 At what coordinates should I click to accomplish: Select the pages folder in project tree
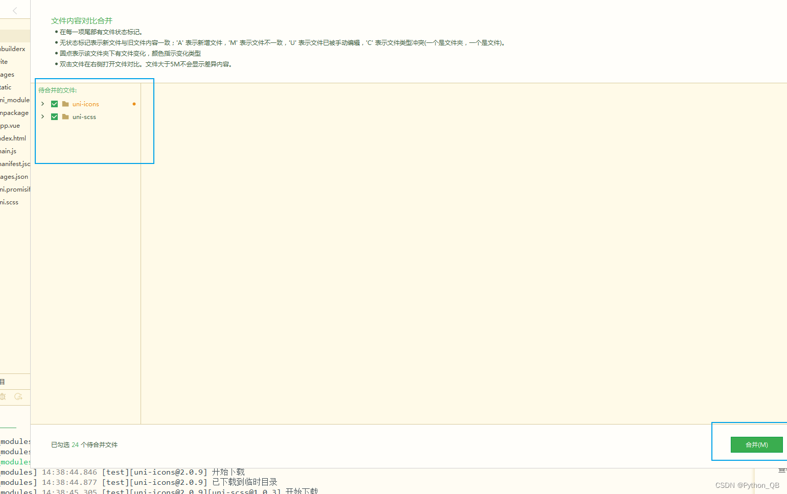coord(7,74)
